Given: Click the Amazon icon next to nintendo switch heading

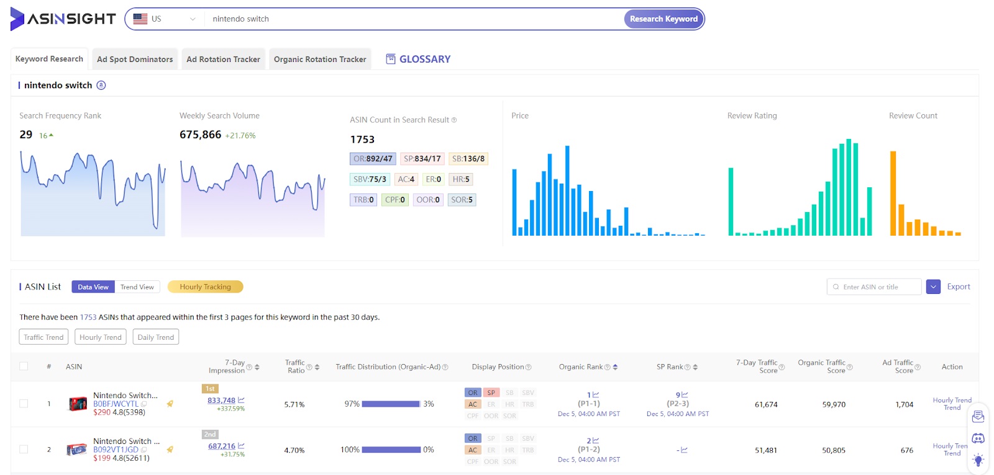Looking at the screenshot, I should click(101, 85).
